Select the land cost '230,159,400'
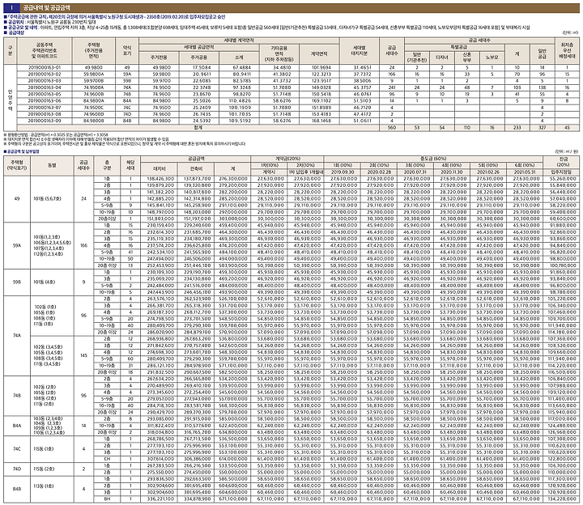 click(160, 226)
